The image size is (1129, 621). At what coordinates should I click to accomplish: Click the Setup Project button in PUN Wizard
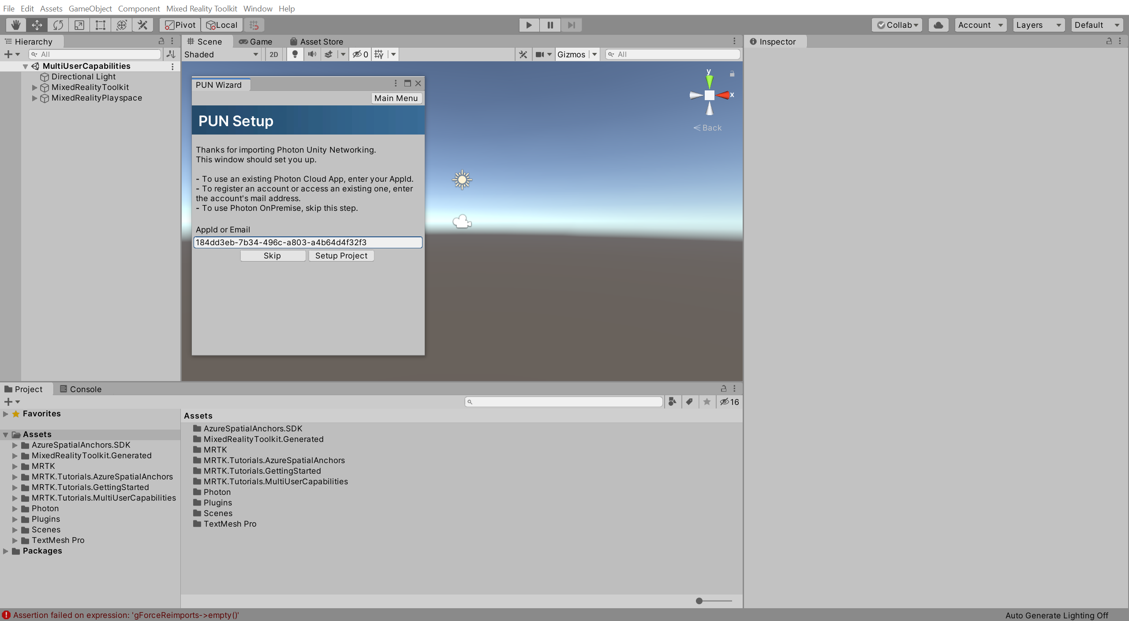[x=341, y=254]
